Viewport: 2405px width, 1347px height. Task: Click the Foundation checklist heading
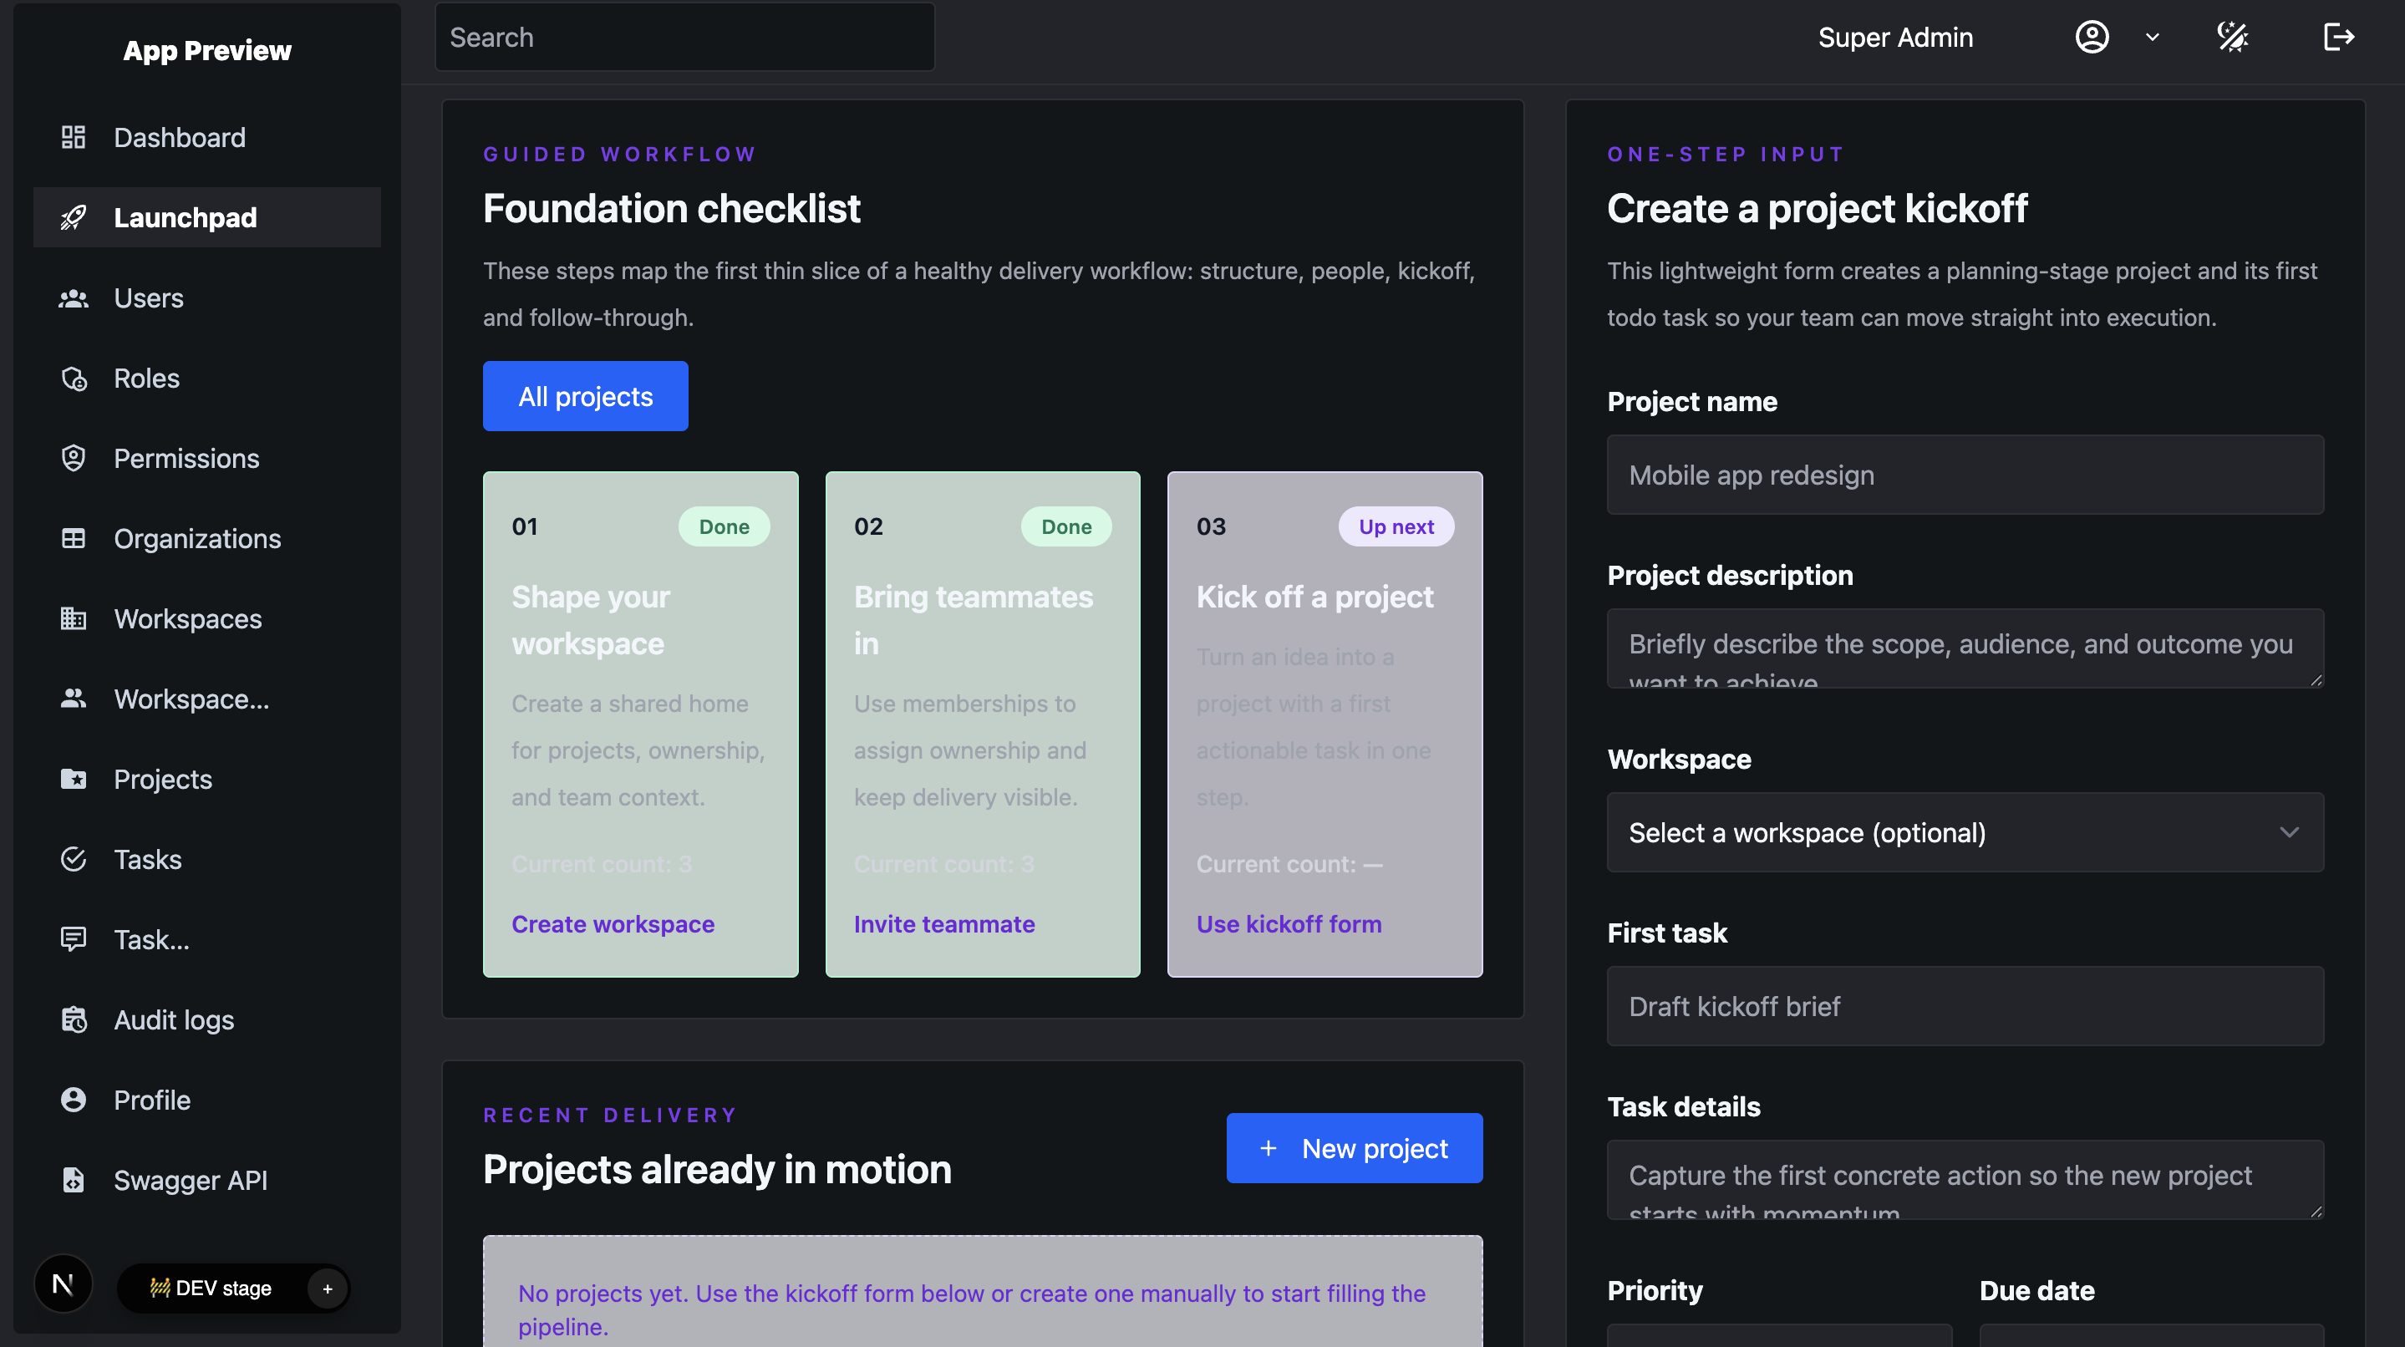click(x=671, y=207)
